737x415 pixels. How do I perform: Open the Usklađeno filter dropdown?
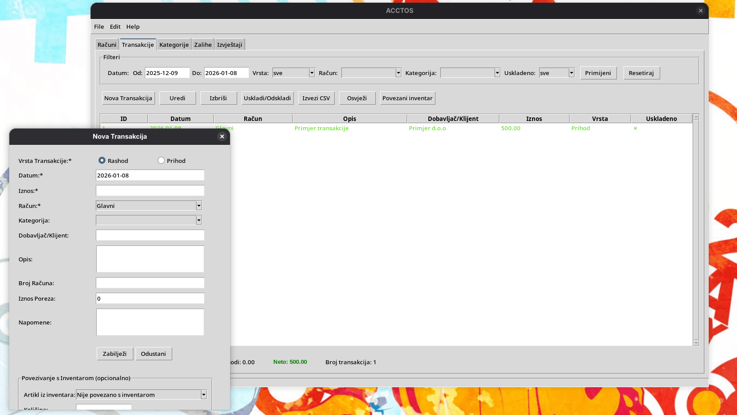point(571,73)
